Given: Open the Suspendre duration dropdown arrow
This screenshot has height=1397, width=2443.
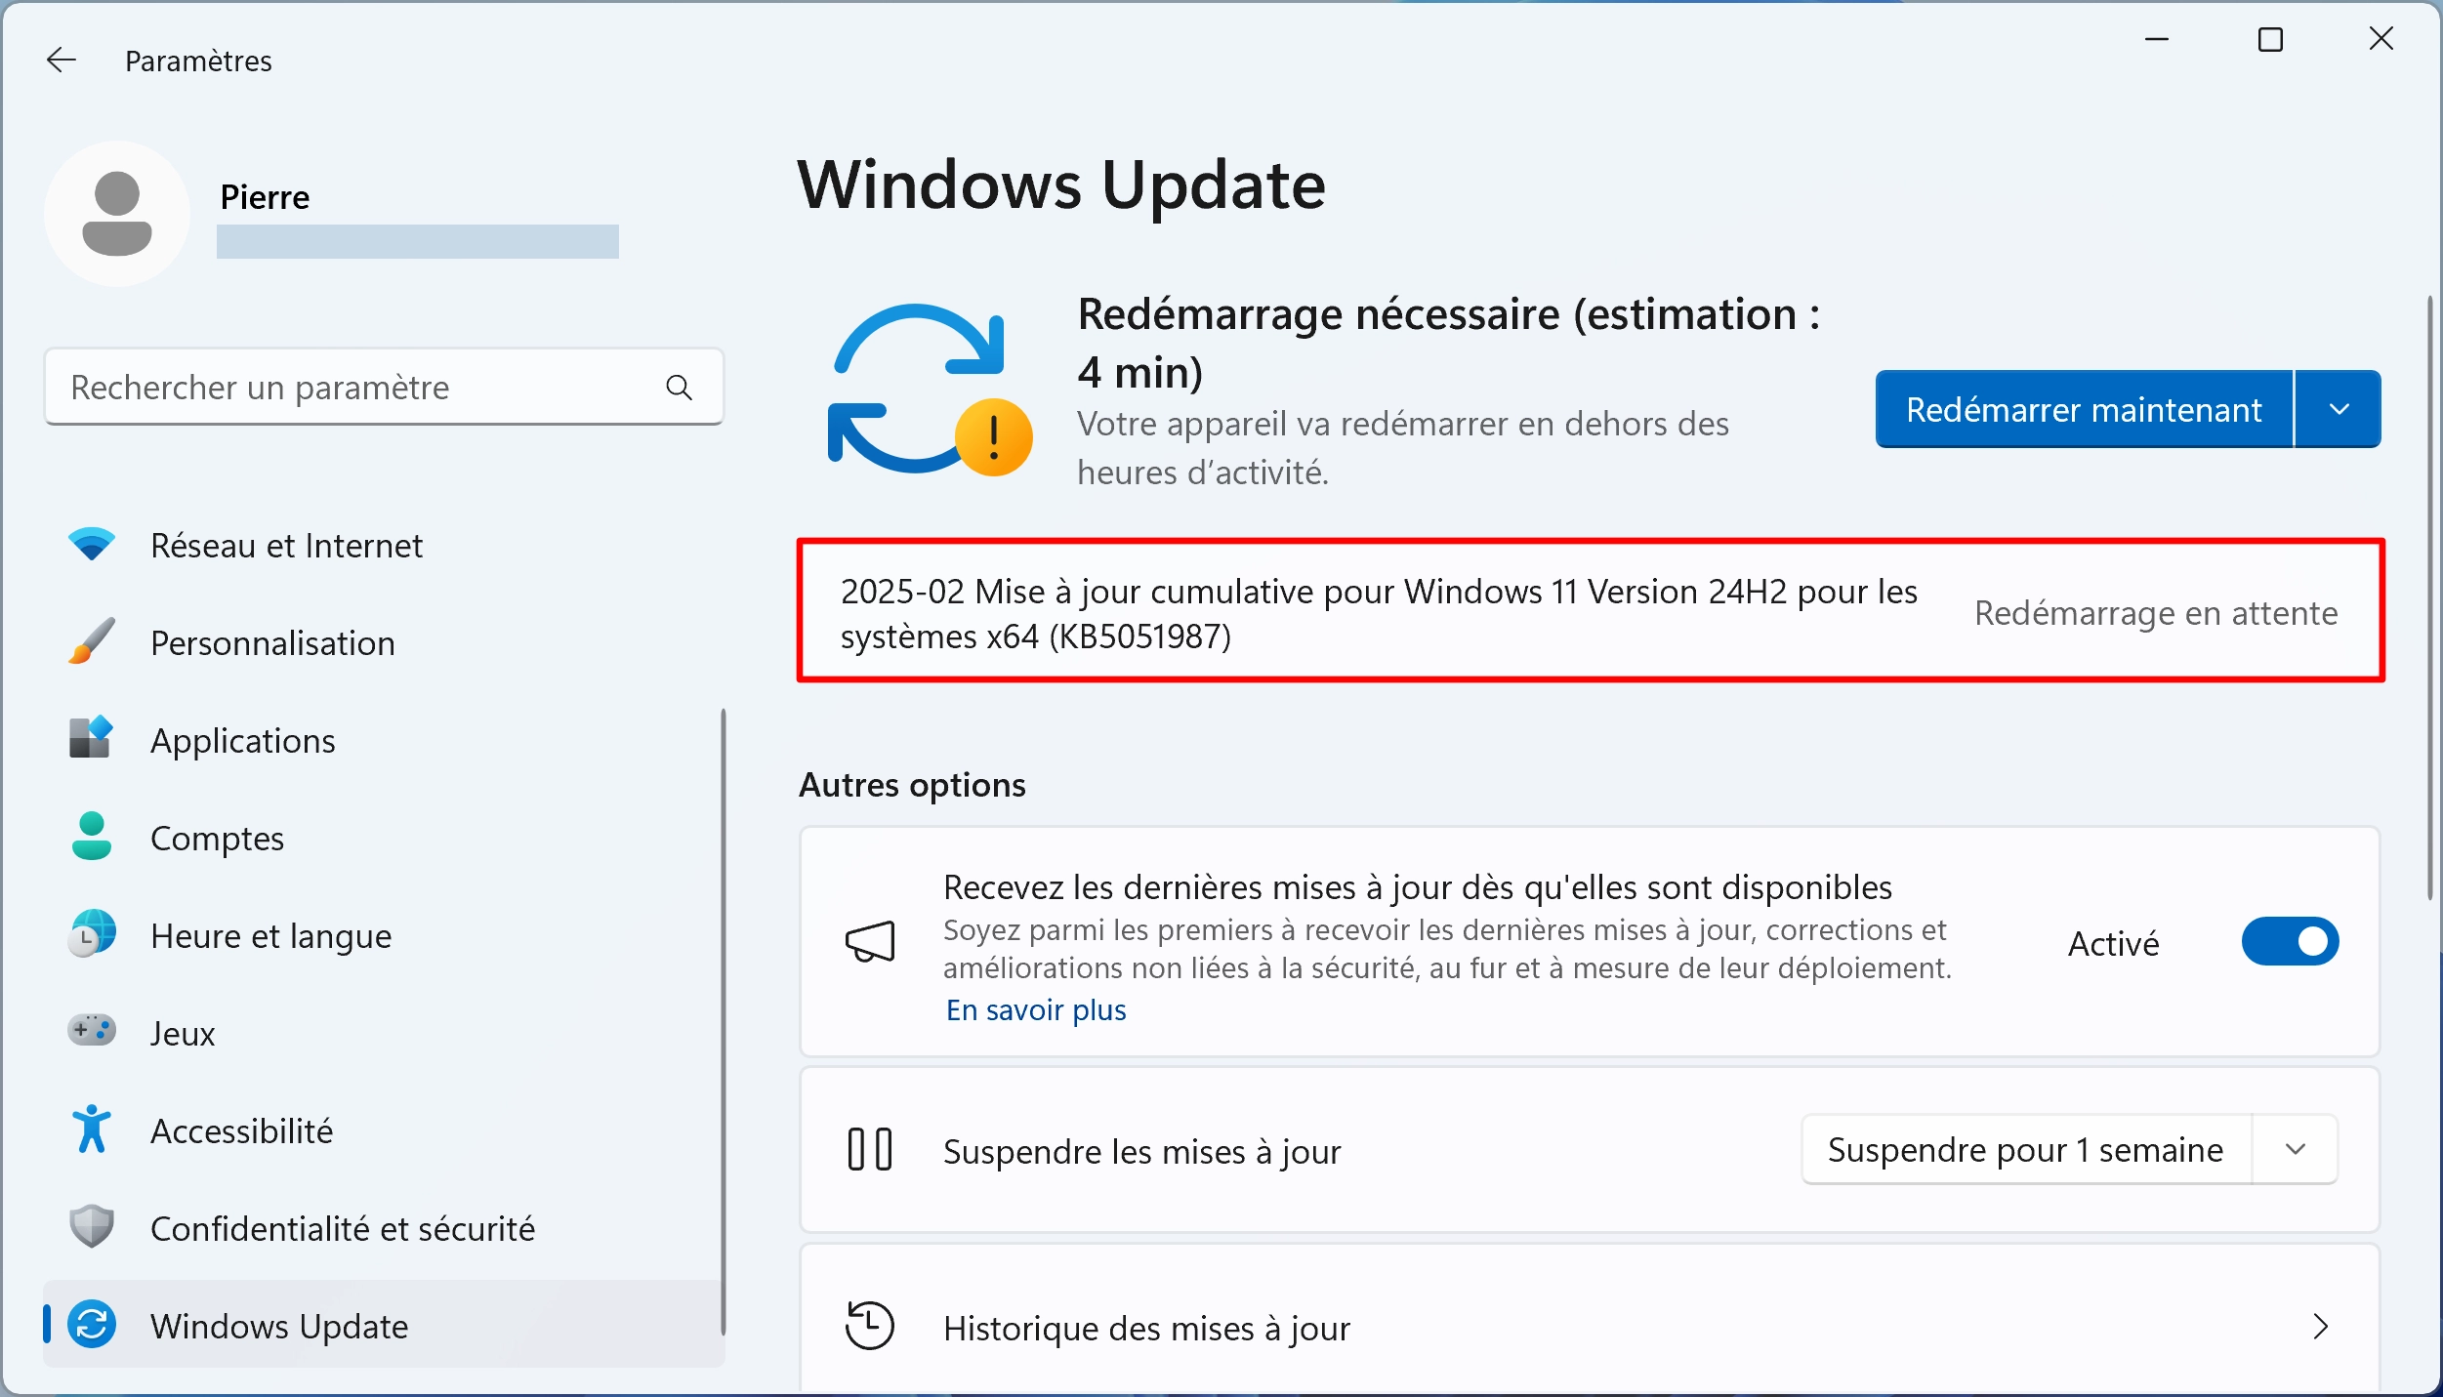Looking at the screenshot, I should 2296,1149.
